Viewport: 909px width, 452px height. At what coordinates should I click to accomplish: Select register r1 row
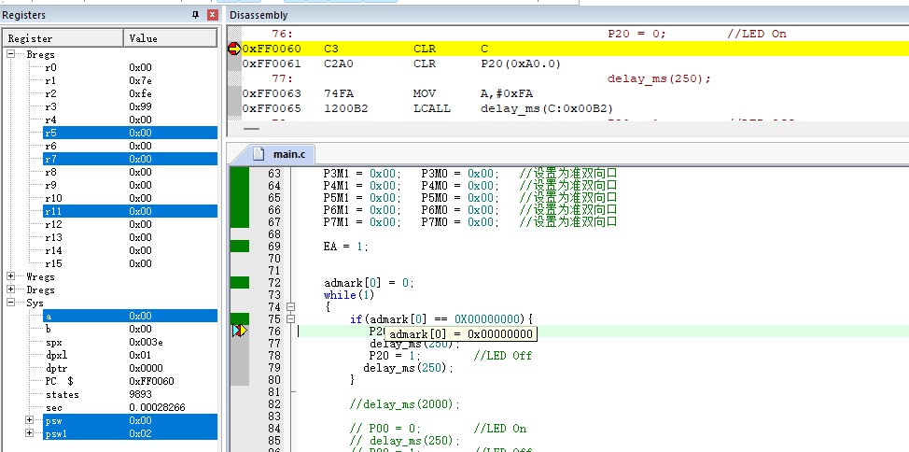(130, 80)
